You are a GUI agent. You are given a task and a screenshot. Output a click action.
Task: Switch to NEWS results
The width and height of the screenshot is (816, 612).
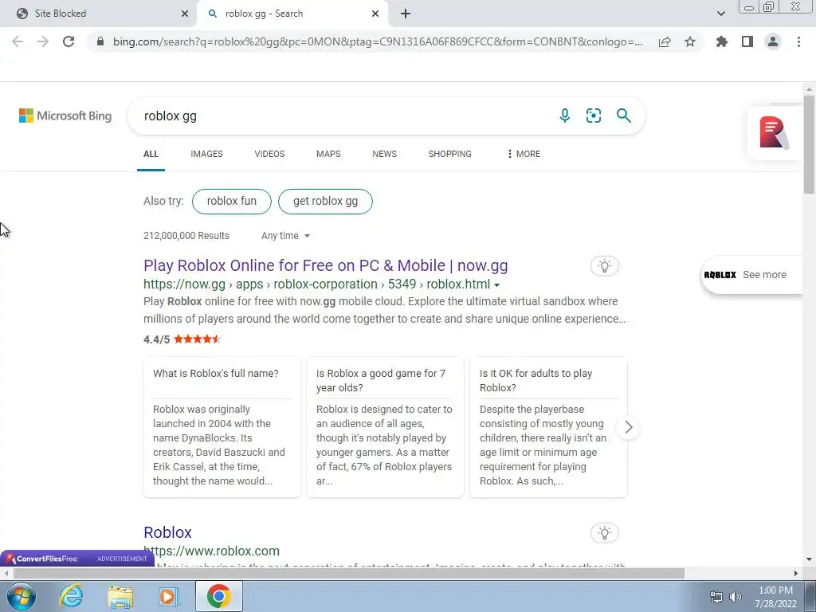[x=385, y=154]
